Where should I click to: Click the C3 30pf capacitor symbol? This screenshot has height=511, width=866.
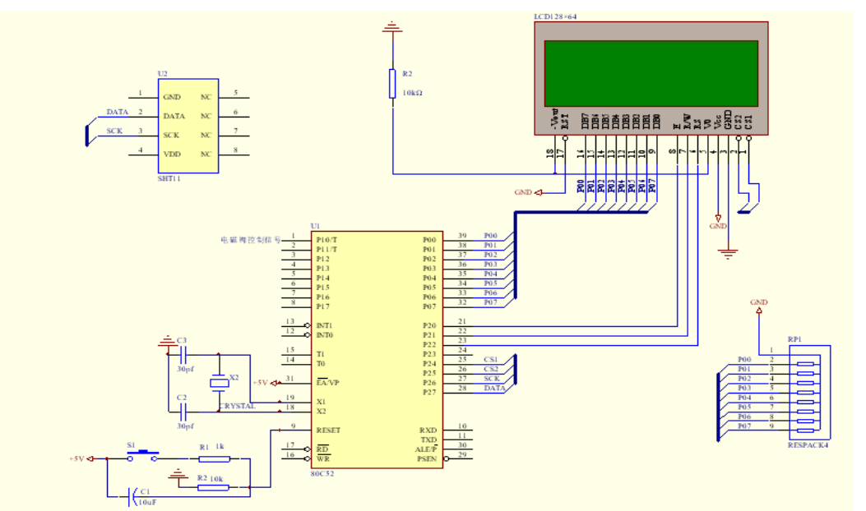pos(183,354)
